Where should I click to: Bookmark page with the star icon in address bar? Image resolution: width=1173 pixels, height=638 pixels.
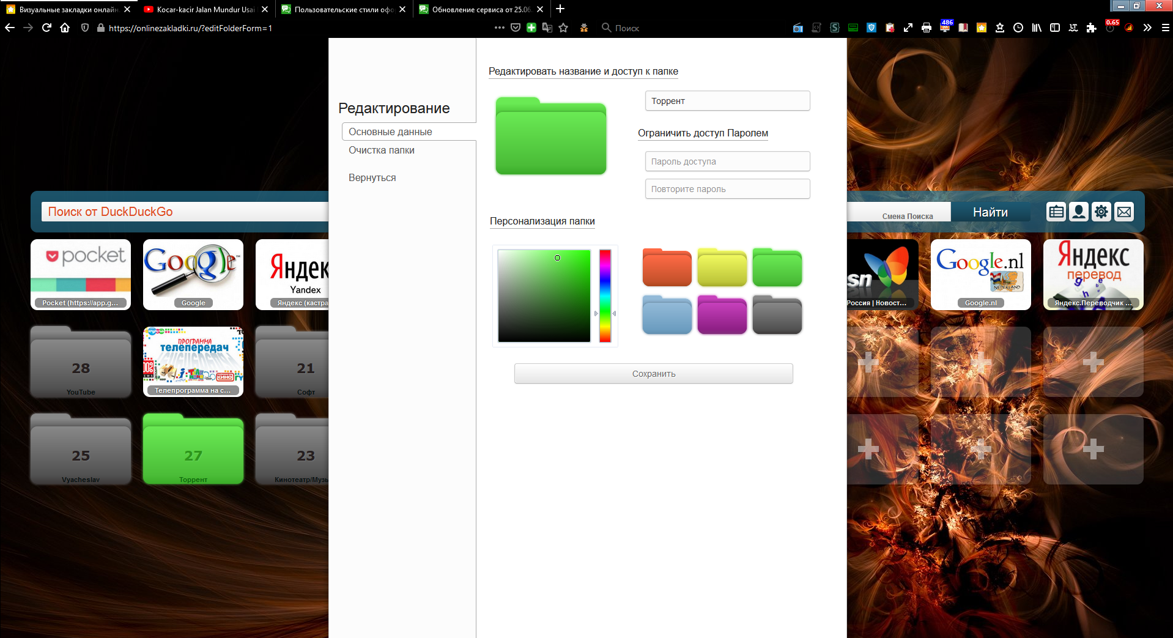click(563, 28)
